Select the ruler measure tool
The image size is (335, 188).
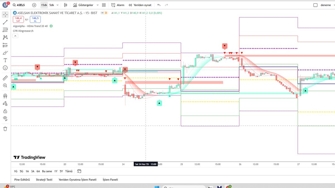pyautogui.click(x=5, y=78)
